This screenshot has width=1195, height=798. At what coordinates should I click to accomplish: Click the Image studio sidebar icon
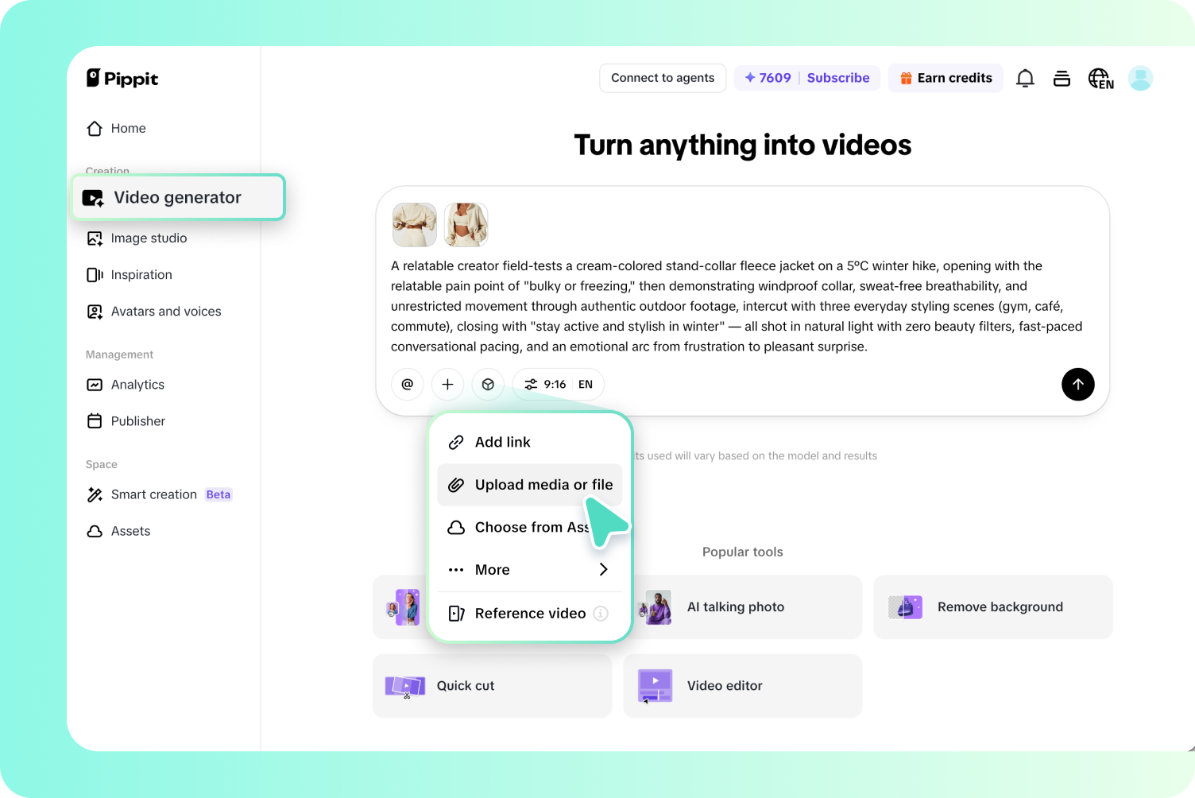(x=95, y=238)
